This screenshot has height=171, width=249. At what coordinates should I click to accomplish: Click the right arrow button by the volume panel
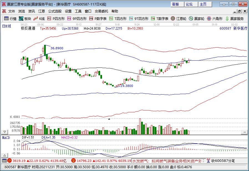[244, 132]
